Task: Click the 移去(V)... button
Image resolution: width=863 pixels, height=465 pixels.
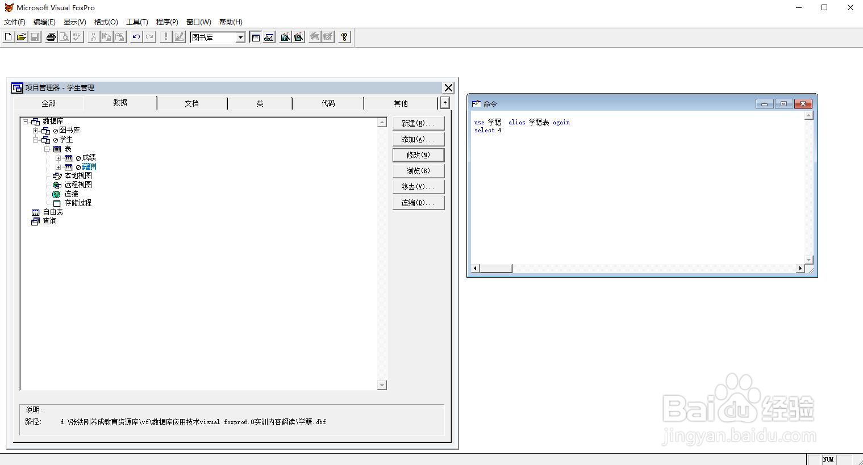Action: click(x=418, y=187)
